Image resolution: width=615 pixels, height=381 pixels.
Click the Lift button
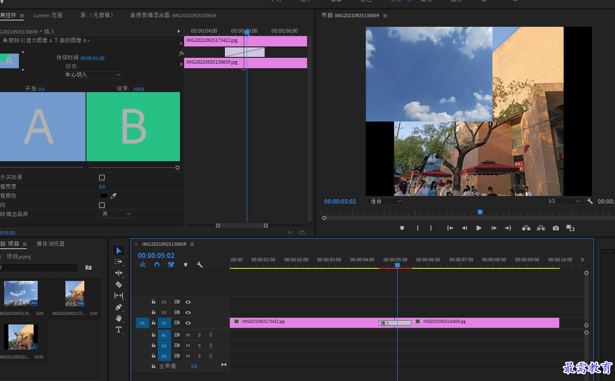(x=526, y=228)
